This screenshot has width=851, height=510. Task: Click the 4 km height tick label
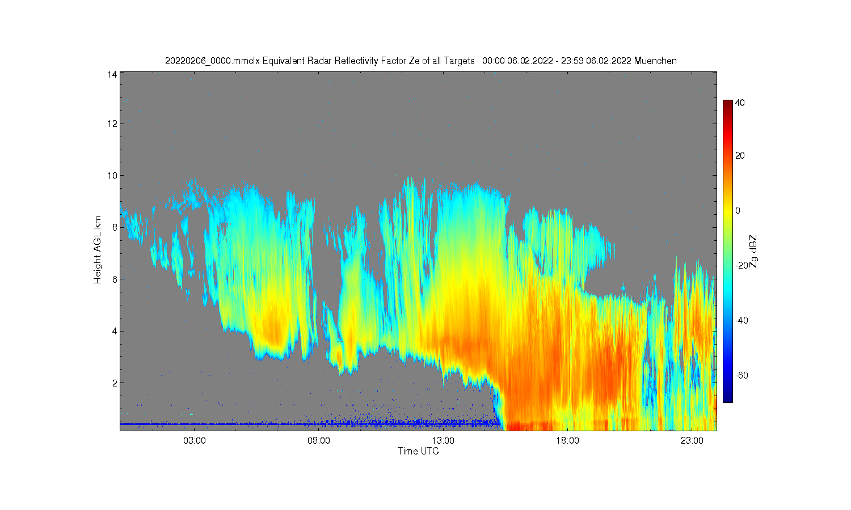(115, 331)
